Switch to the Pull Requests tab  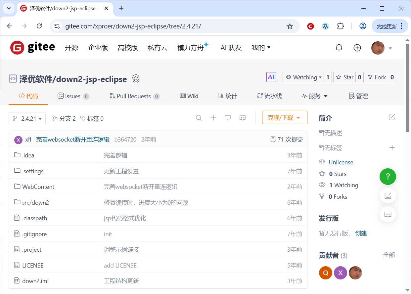pyautogui.click(x=134, y=96)
